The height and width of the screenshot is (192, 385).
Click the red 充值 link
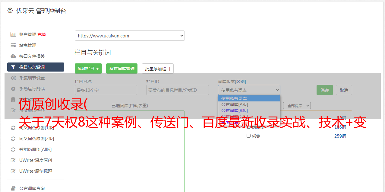coord(42,34)
